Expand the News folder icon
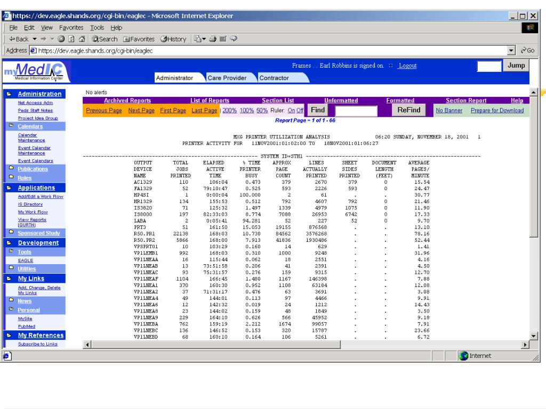 11,300
